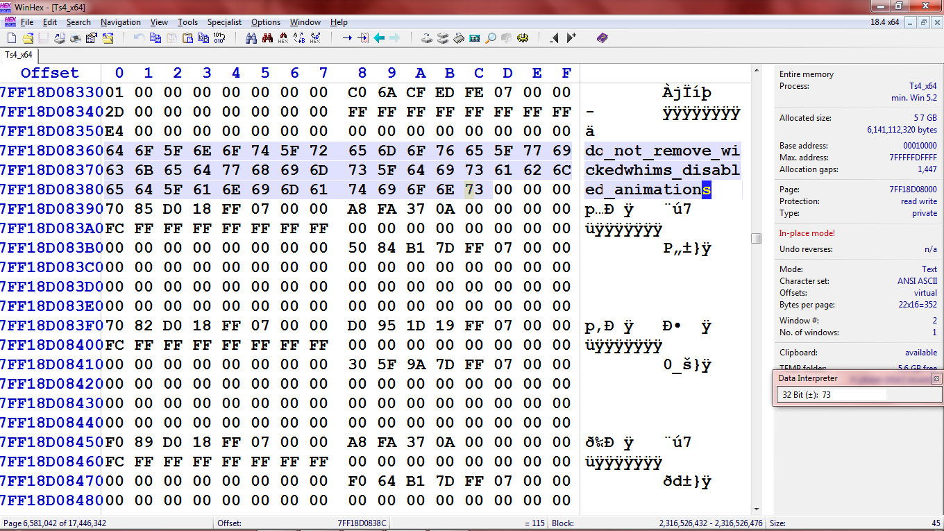This screenshot has height=531, width=944.
Task: Open the Navigation menu
Action: tap(121, 22)
